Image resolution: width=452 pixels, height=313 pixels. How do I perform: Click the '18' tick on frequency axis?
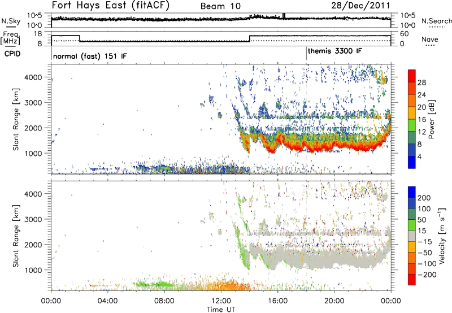(38, 34)
